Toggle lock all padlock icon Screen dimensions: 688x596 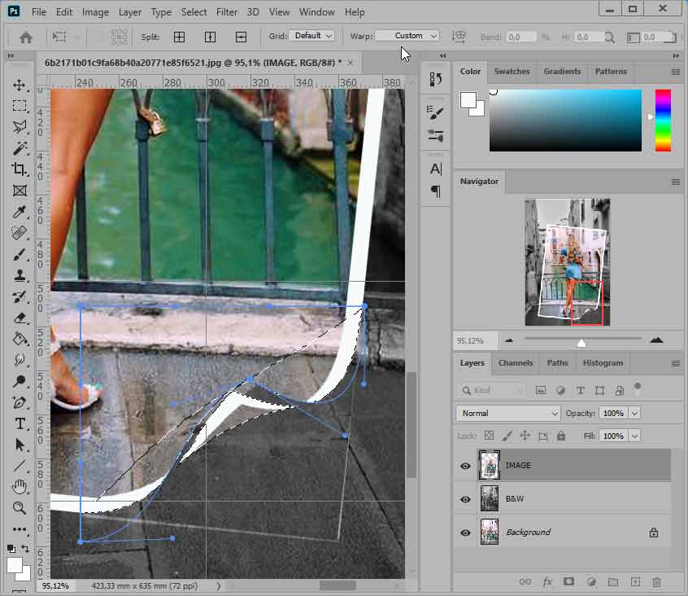coord(561,436)
